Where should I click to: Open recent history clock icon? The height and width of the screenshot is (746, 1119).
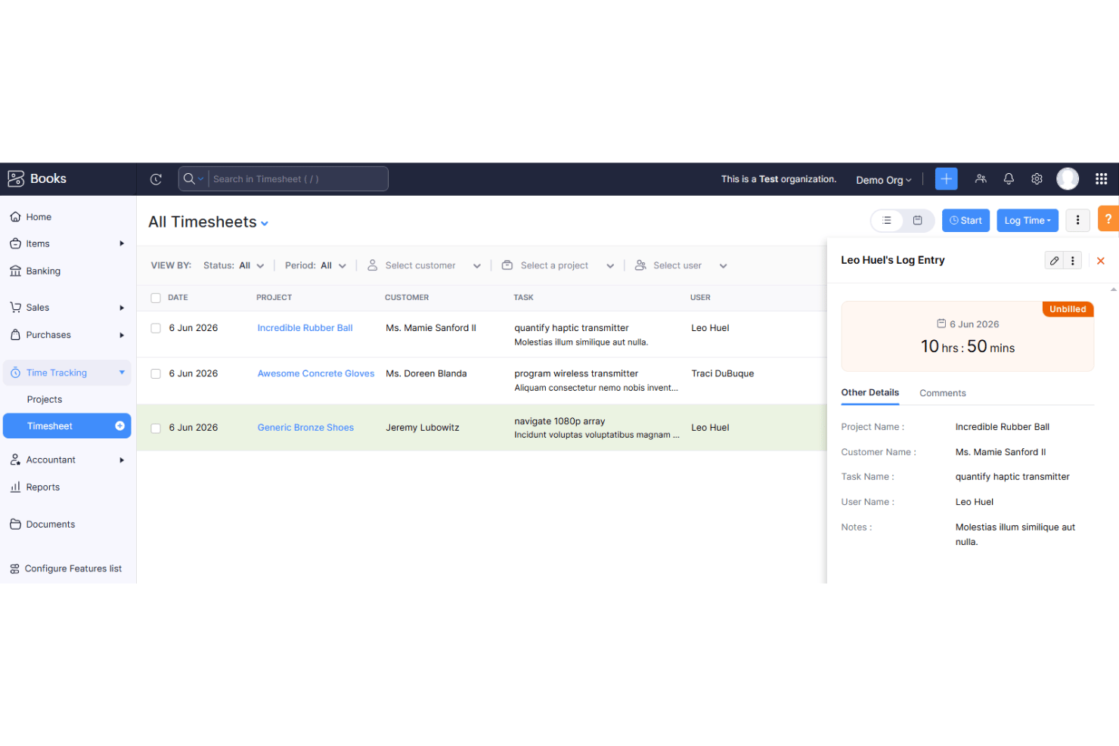(156, 179)
